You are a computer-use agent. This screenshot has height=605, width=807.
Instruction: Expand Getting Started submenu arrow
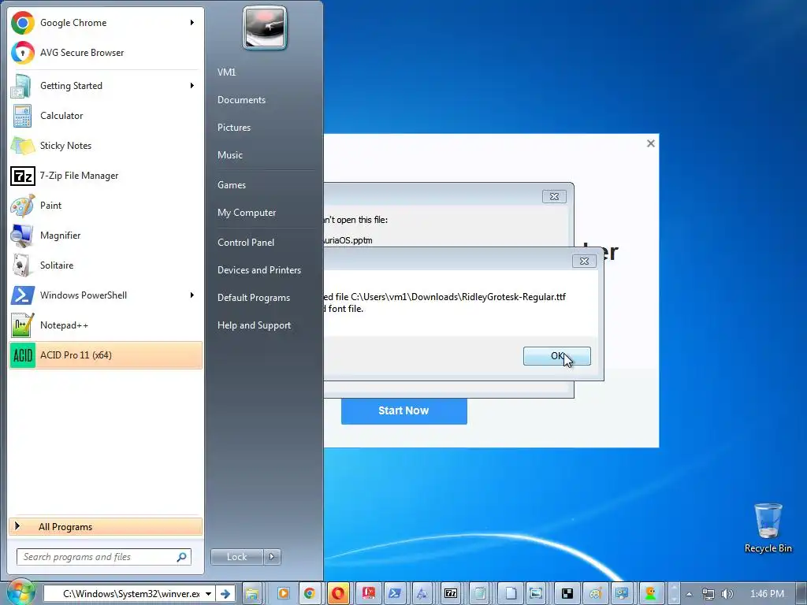click(x=192, y=85)
